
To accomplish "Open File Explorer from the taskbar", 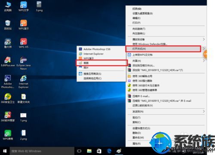I will click(89, 151).
